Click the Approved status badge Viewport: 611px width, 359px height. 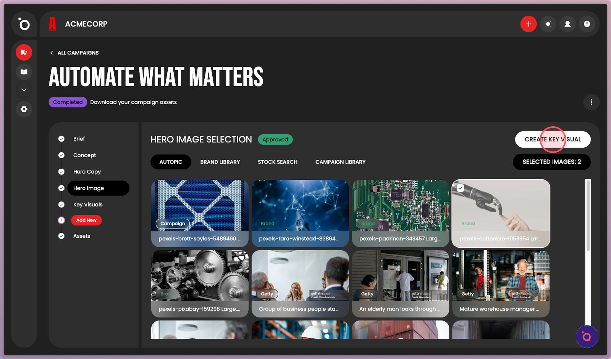(x=275, y=140)
